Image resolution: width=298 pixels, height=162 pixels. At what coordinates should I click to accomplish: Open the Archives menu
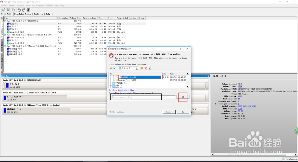click(x=49, y=5)
